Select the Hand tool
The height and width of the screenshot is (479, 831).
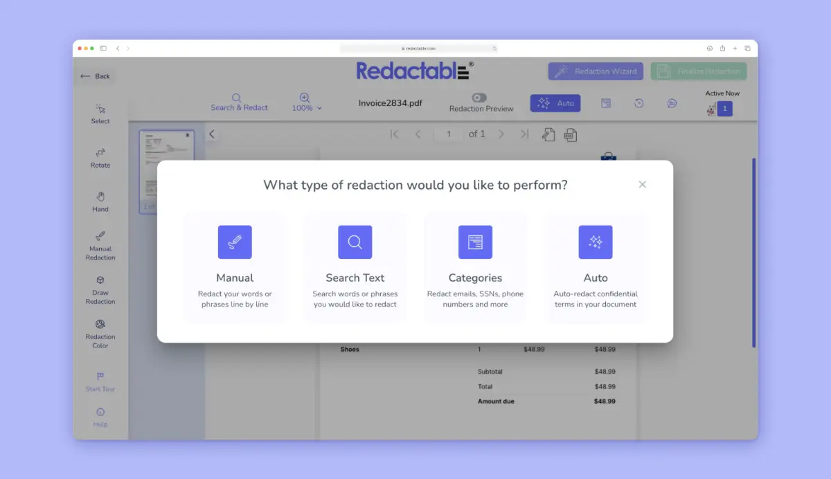pyautogui.click(x=100, y=201)
